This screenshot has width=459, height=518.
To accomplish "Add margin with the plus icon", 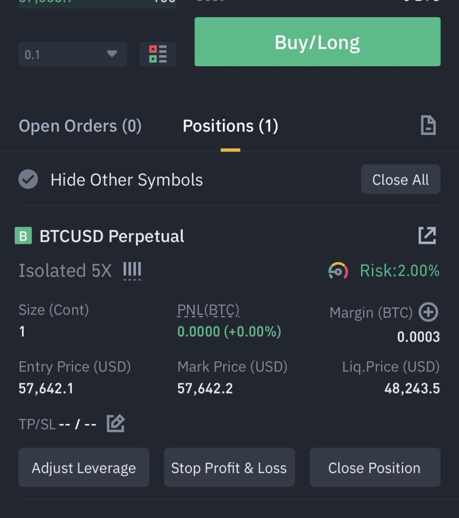I will click(428, 312).
